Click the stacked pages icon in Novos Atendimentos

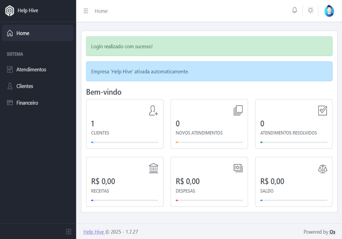[238, 110]
